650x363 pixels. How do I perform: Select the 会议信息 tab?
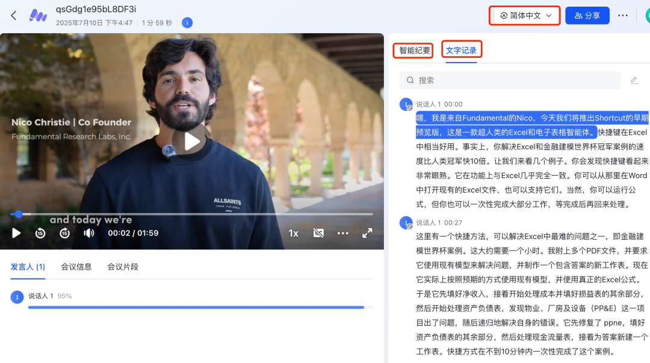(76, 267)
